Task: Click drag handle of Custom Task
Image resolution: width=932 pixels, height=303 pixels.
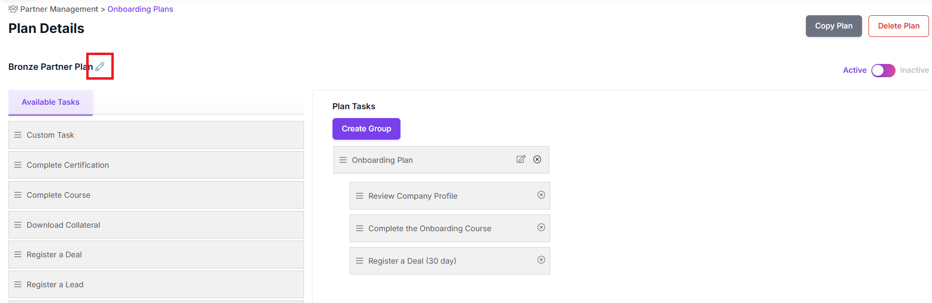Action: [x=18, y=135]
